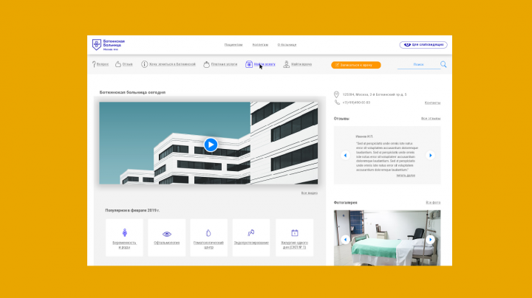Open the Пациентам menu item

tap(233, 45)
